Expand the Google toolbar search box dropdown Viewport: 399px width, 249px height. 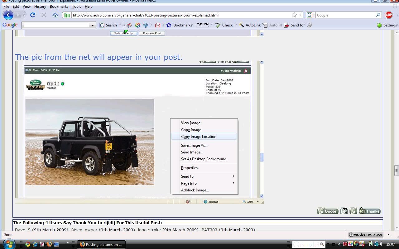[x=92, y=25]
